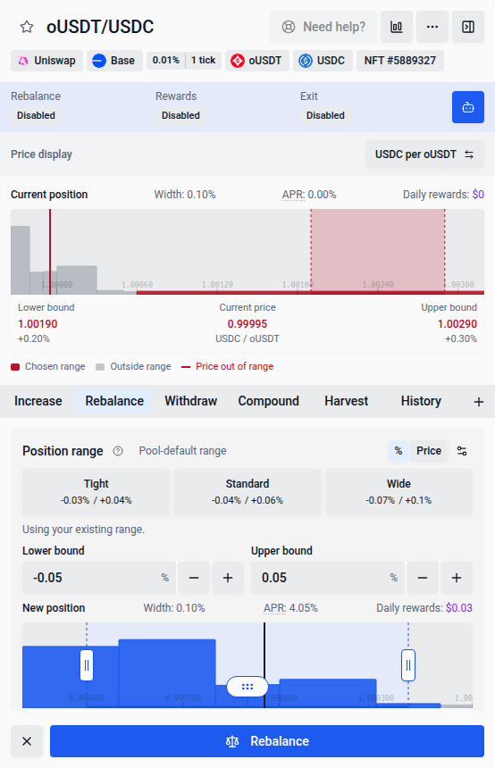This screenshot has height=768, width=495.
Task: Click Upper bound value 1.00290
Action: pyautogui.click(x=457, y=324)
